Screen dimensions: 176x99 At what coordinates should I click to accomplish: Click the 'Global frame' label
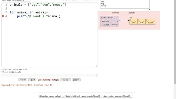(x=107, y=18)
